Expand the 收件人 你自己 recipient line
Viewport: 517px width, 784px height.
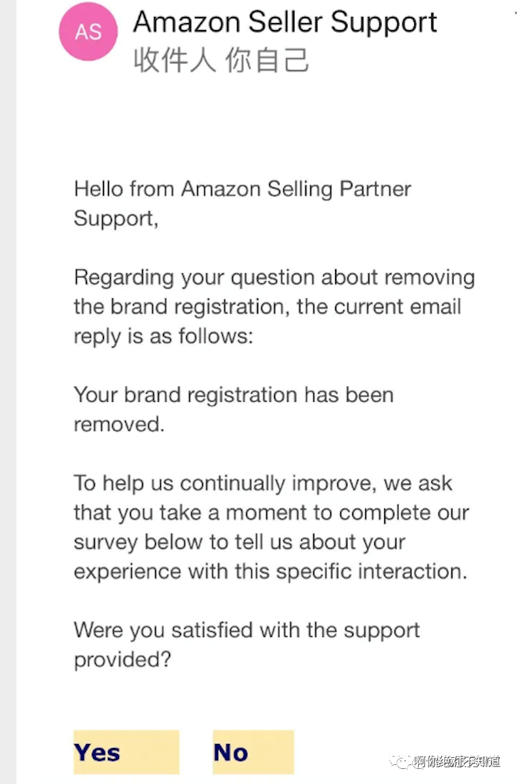tap(221, 60)
